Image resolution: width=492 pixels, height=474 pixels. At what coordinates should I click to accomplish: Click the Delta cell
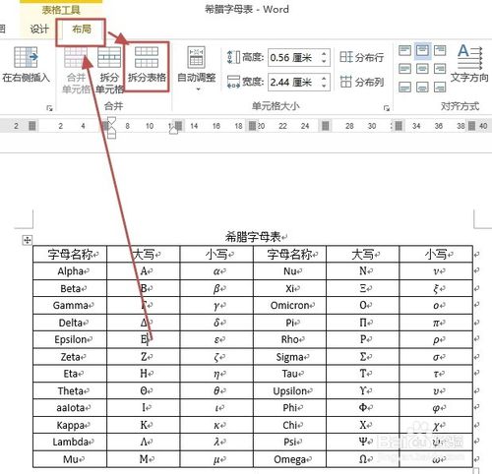pyautogui.click(x=70, y=323)
